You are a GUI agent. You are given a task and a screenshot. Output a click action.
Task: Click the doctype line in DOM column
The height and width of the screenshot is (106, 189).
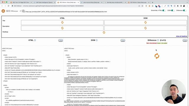[x=69, y=49]
